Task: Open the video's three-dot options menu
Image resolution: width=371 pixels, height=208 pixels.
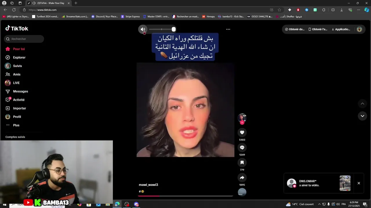Action: [x=228, y=29]
